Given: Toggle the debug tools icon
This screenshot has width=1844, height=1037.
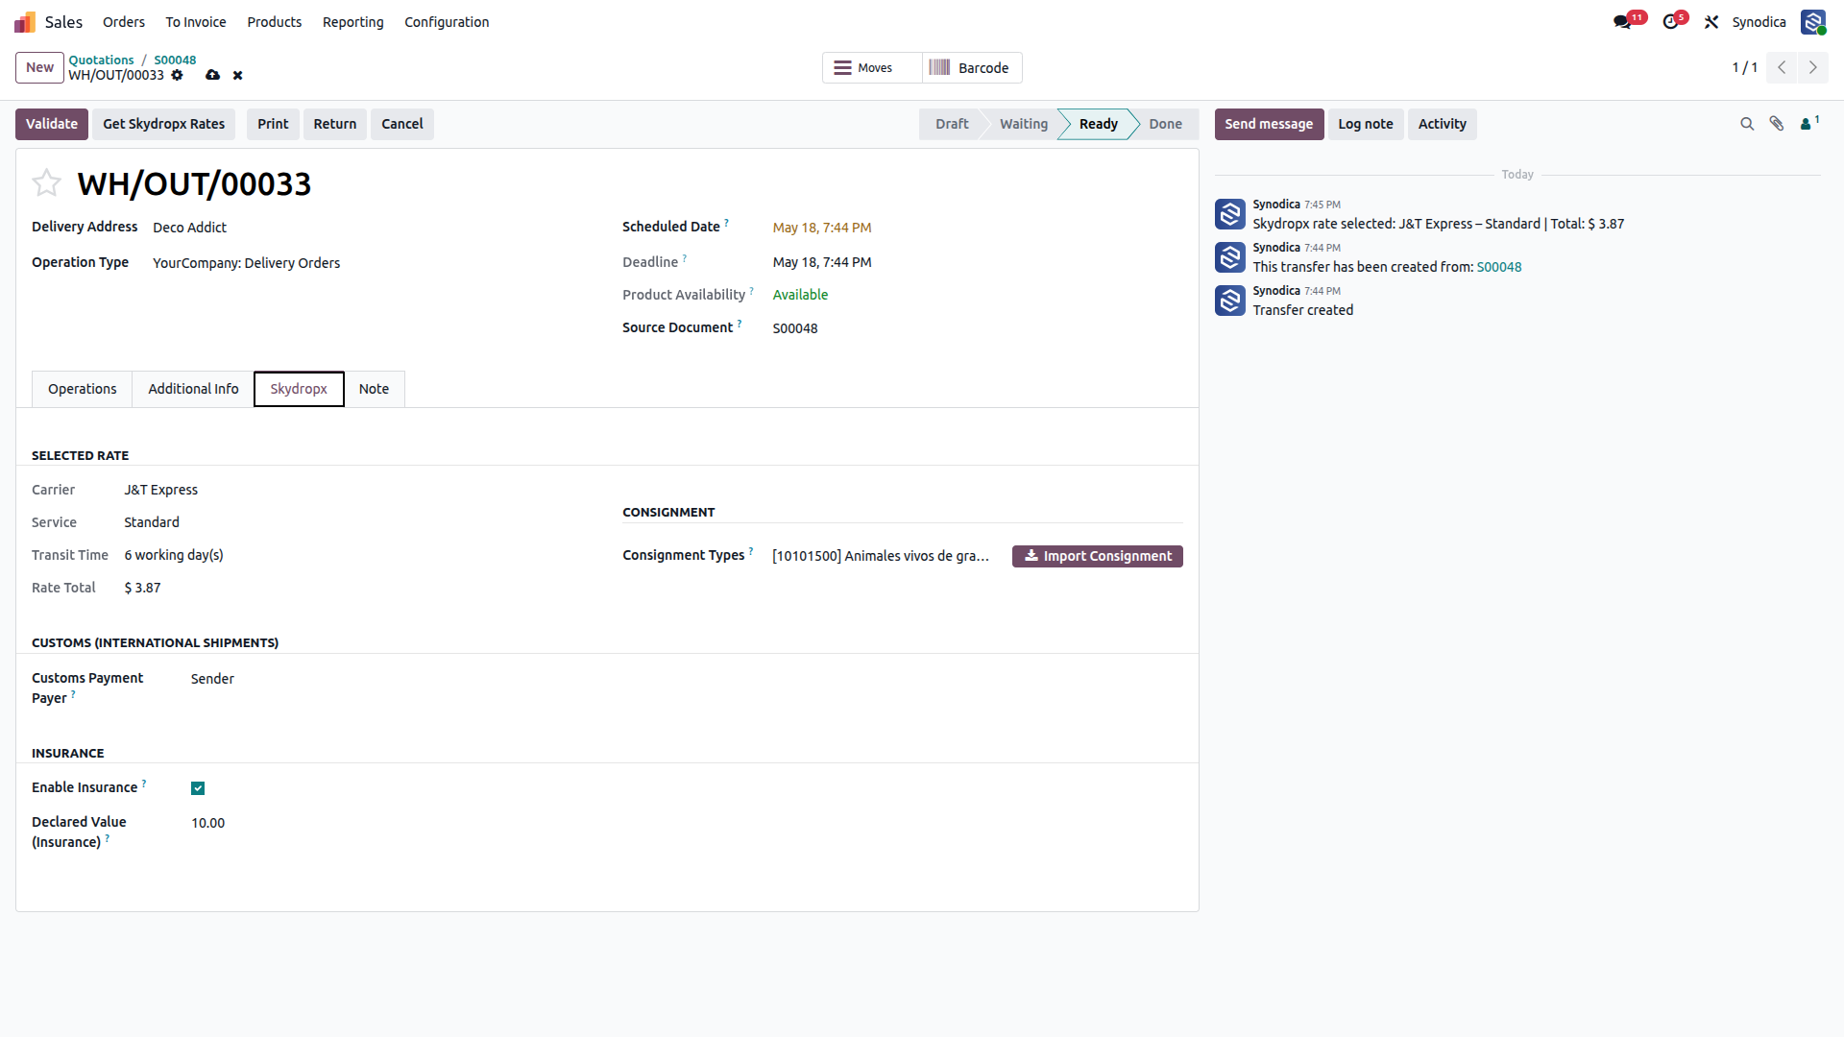Looking at the screenshot, I should tap(1711, 22).
